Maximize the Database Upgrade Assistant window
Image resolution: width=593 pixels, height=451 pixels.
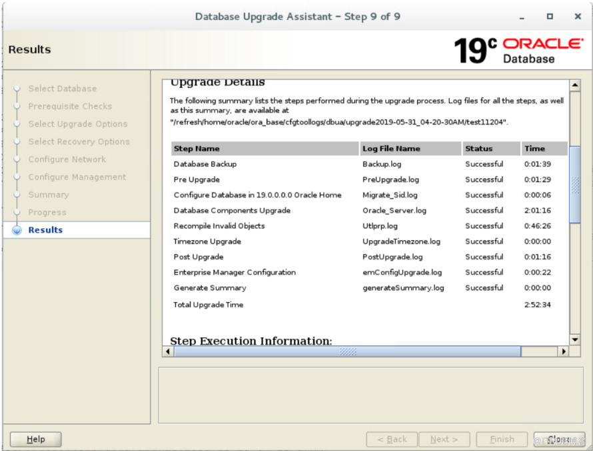550,17
